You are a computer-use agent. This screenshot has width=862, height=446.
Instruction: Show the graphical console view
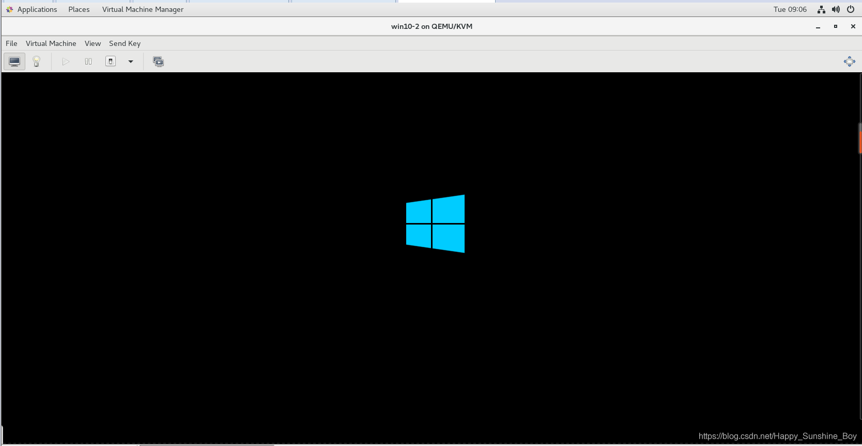(x=14, y=61)
